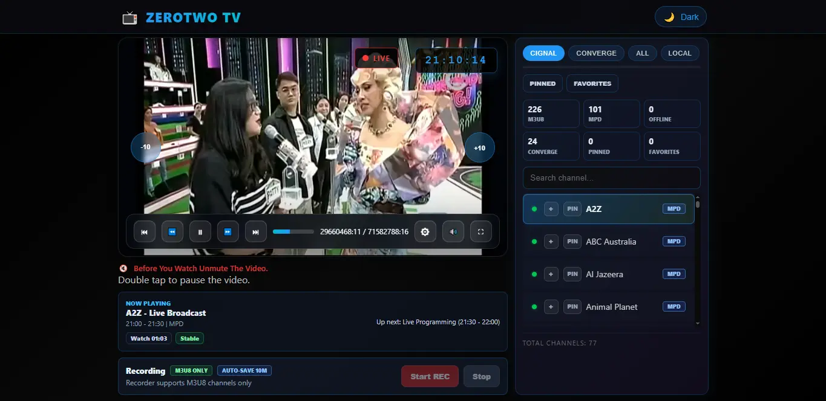This screenshot has width=826, height=401.
Task: Click the 21:10:14 clock display
Action: 456,60
